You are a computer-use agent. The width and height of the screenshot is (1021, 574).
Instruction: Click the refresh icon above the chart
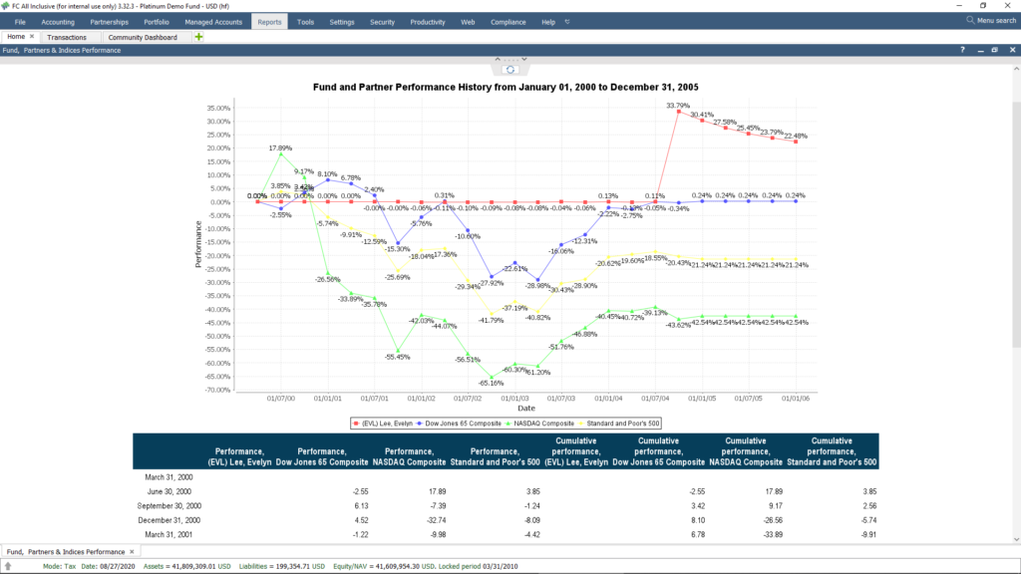click(x=510, y=70)
